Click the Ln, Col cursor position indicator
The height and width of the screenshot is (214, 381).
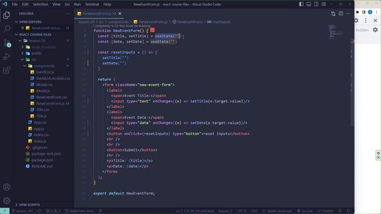point(195,211)
